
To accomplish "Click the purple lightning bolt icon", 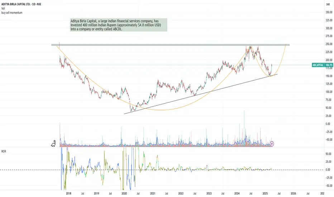I will pos(272,144).
